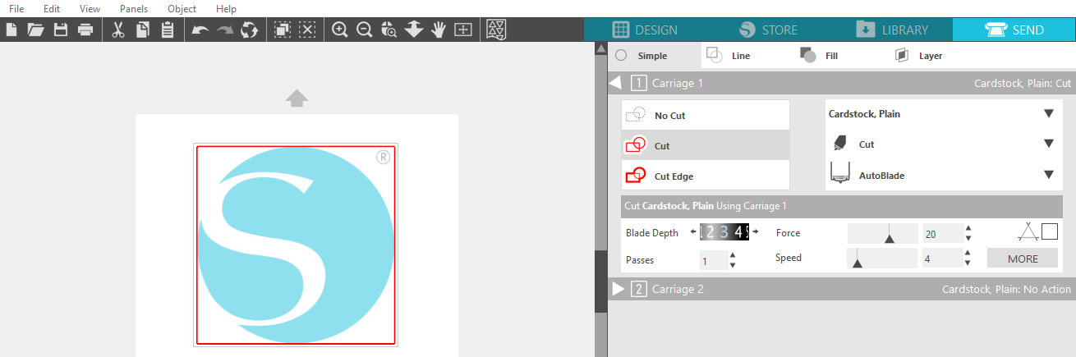Select the No Cut option
1076x357 pixels.
(x=706, y=116)
